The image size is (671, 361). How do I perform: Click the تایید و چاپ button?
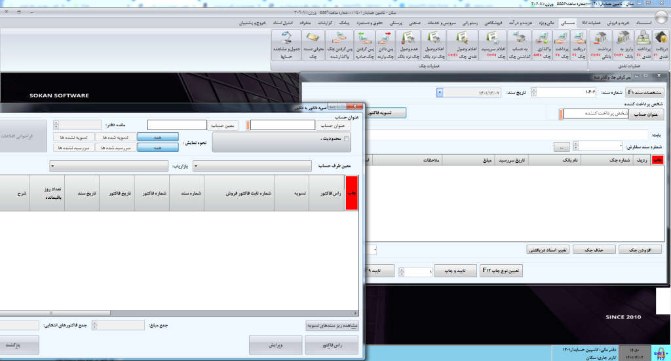(455, 271)
